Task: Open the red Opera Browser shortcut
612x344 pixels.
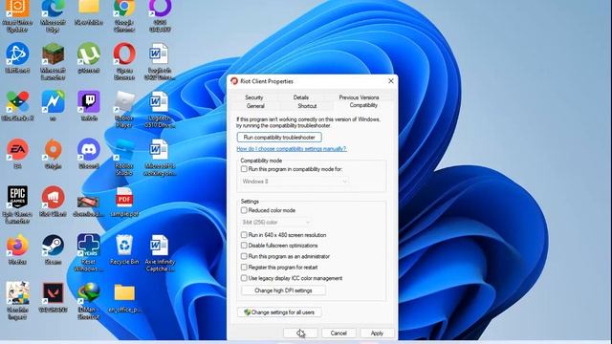Action: point(124,54)
